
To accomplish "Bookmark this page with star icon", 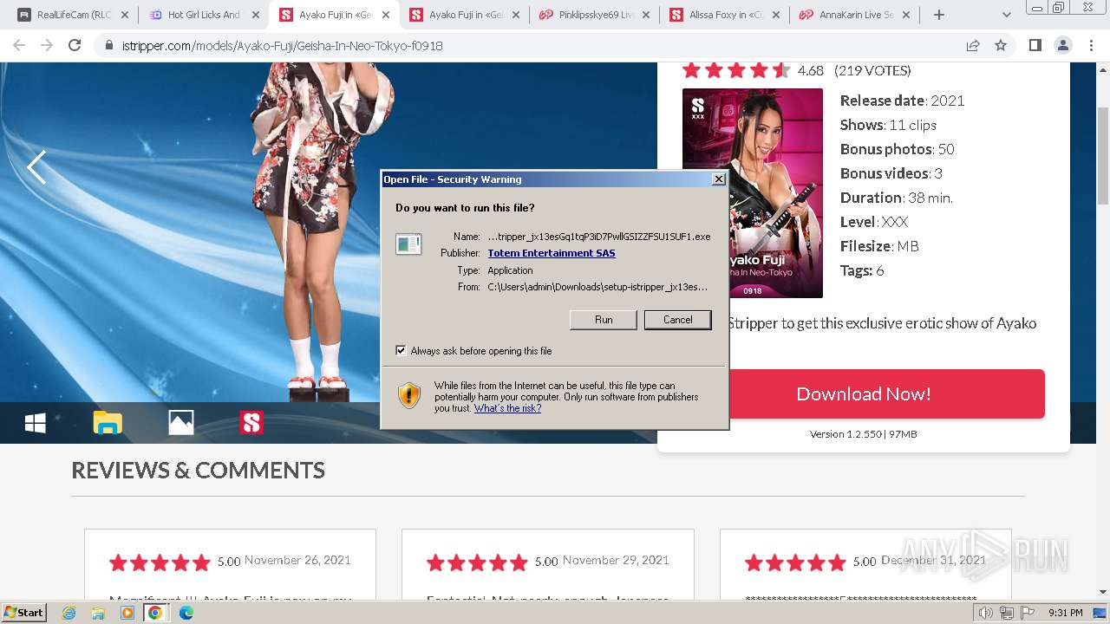I will pos(1001,45).
